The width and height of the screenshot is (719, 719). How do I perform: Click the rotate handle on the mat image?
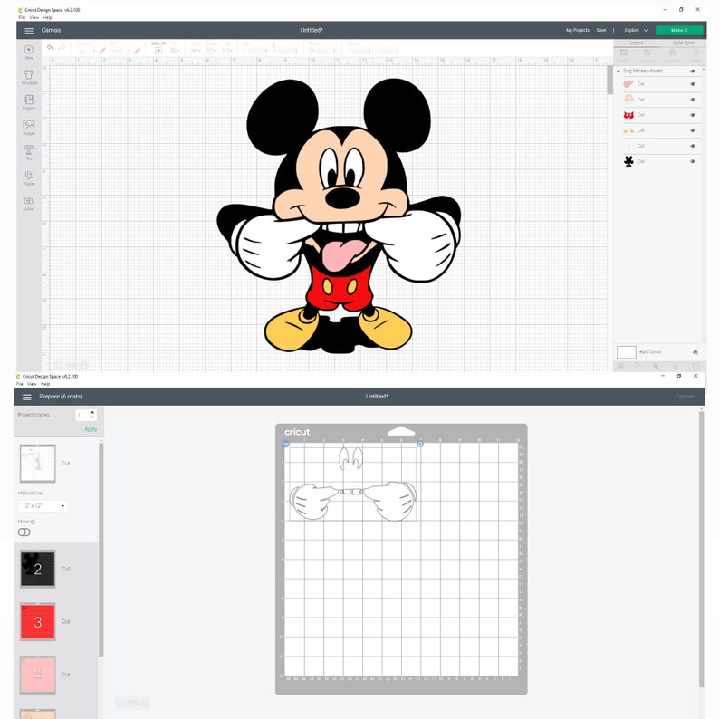pyautogui.click(x=419, y=444)
